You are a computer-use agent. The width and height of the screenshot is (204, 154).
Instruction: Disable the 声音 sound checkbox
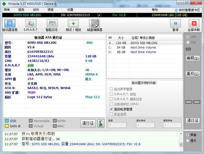click(x=187, y=135)
